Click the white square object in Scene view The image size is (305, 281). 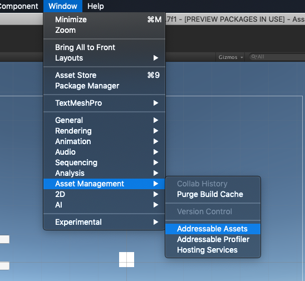click(127, 259)
